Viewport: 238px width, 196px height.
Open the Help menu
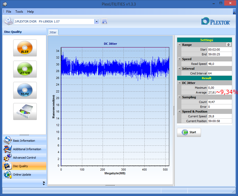(30, 12)
